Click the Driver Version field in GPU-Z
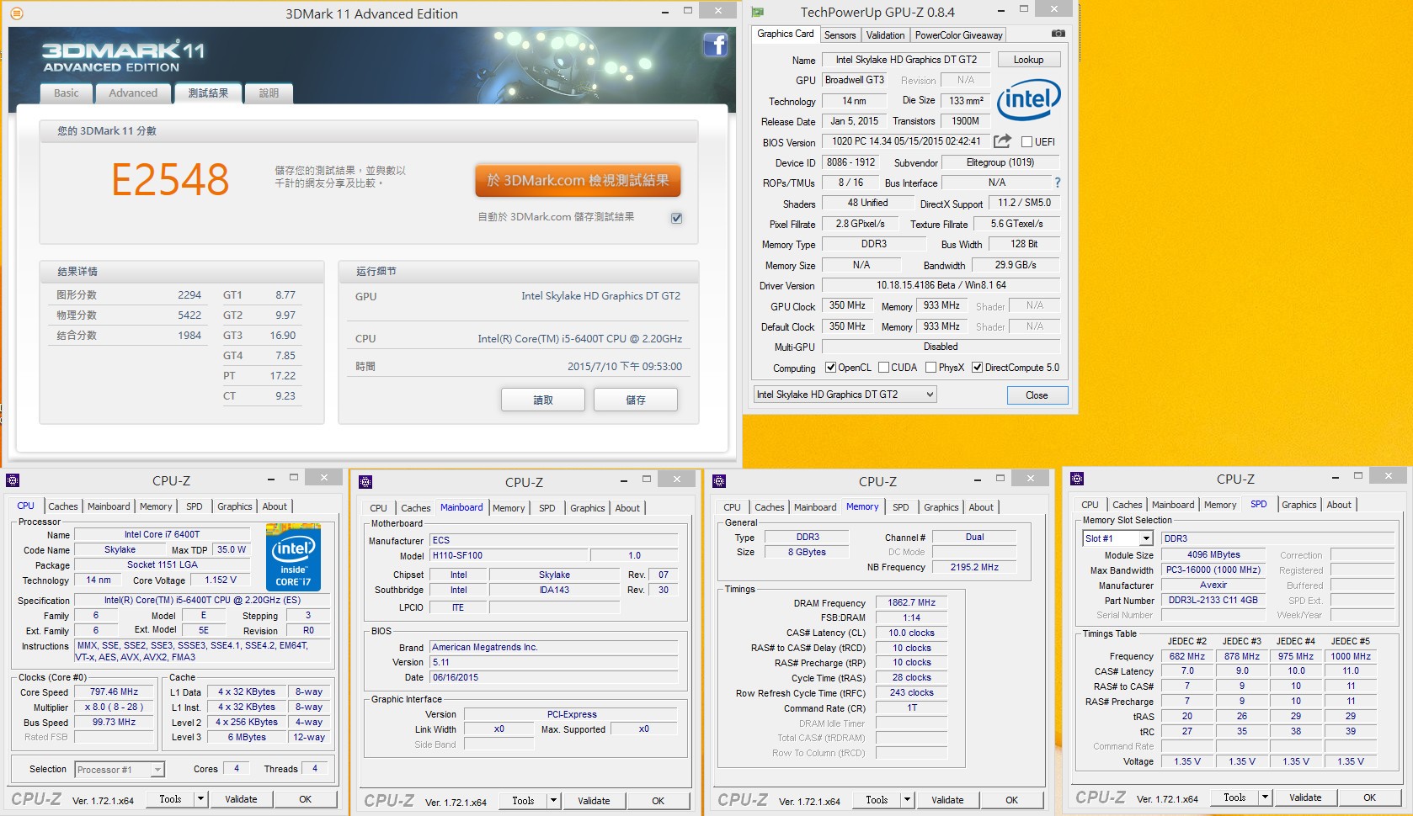 (x=941, y=285)
